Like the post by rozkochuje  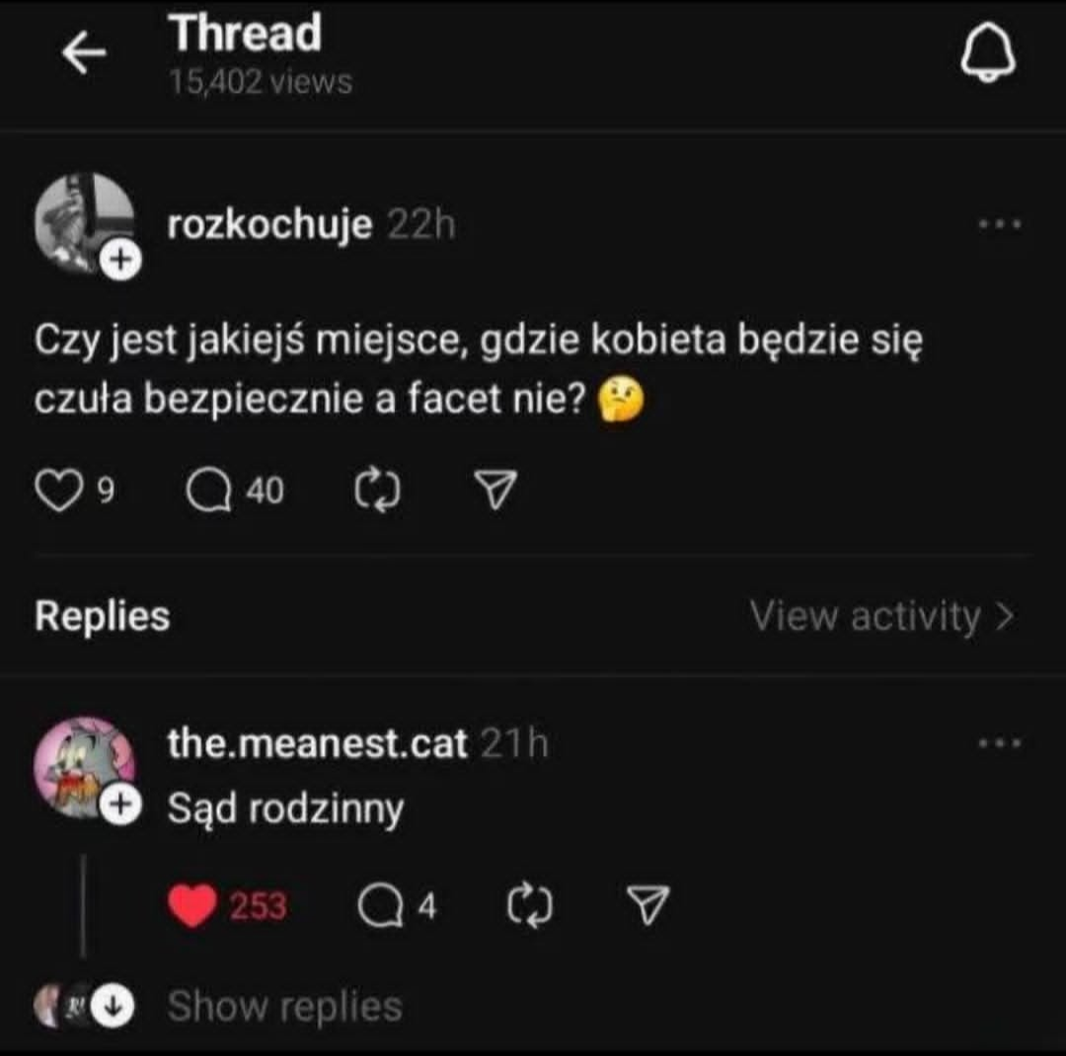coord(60,490)
